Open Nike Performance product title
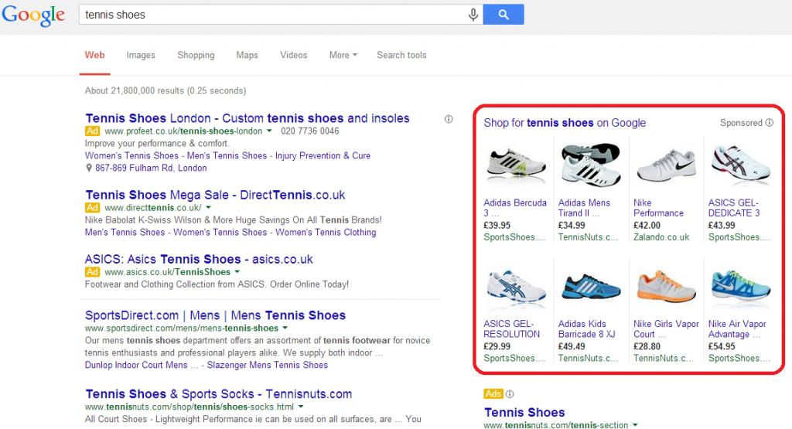This screenshot has height=429, width=792. coord(658,208)
